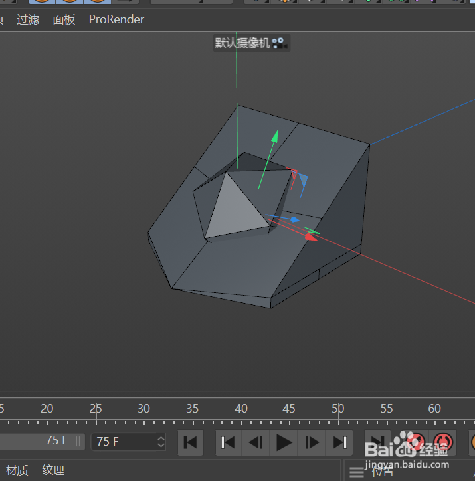Click frame 20 on the timeline ruler
475x481 pixels.
click(x=47, y=409)
